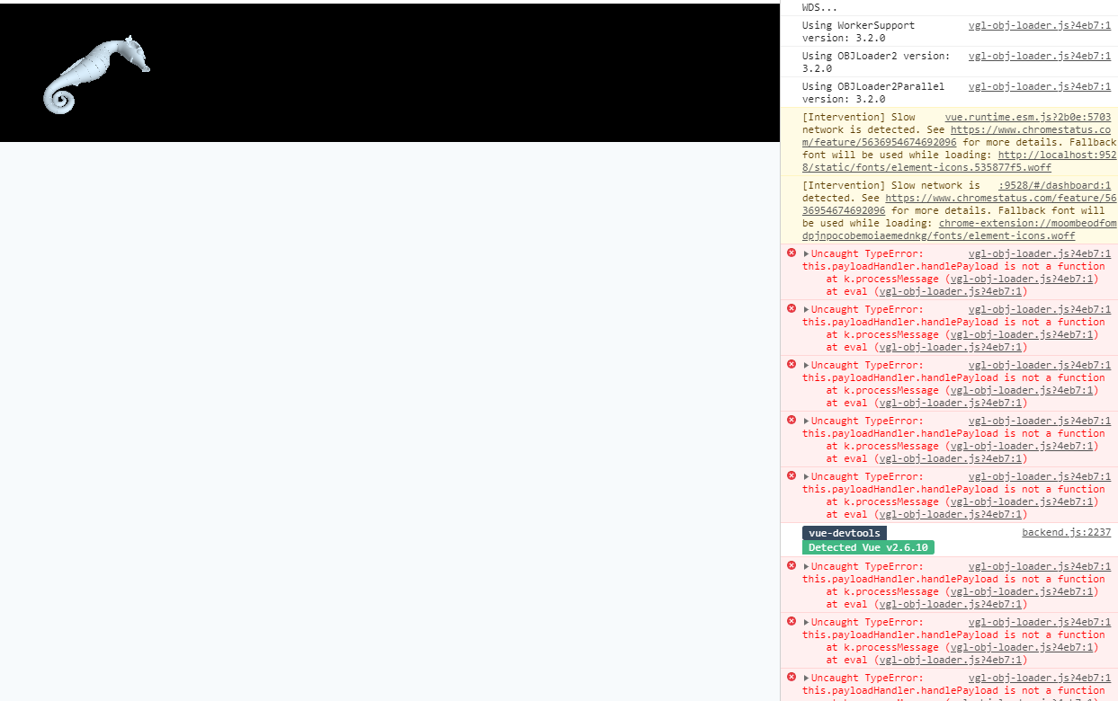Click the red error icon of the first TypeError
Screen dimensions: 1118x701
click(792, 253)
